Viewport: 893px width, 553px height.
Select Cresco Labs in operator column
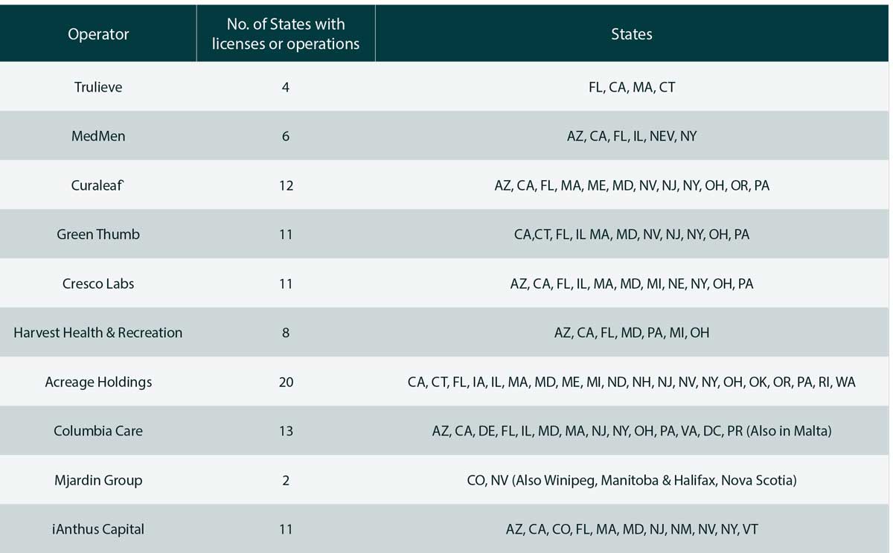click(x=98, y=284)
